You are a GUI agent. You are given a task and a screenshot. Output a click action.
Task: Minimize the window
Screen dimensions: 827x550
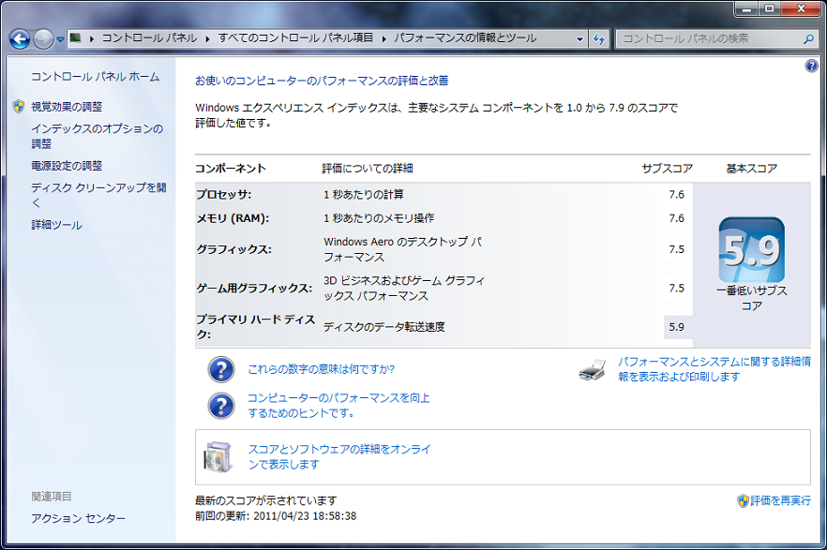pos(746,8)
